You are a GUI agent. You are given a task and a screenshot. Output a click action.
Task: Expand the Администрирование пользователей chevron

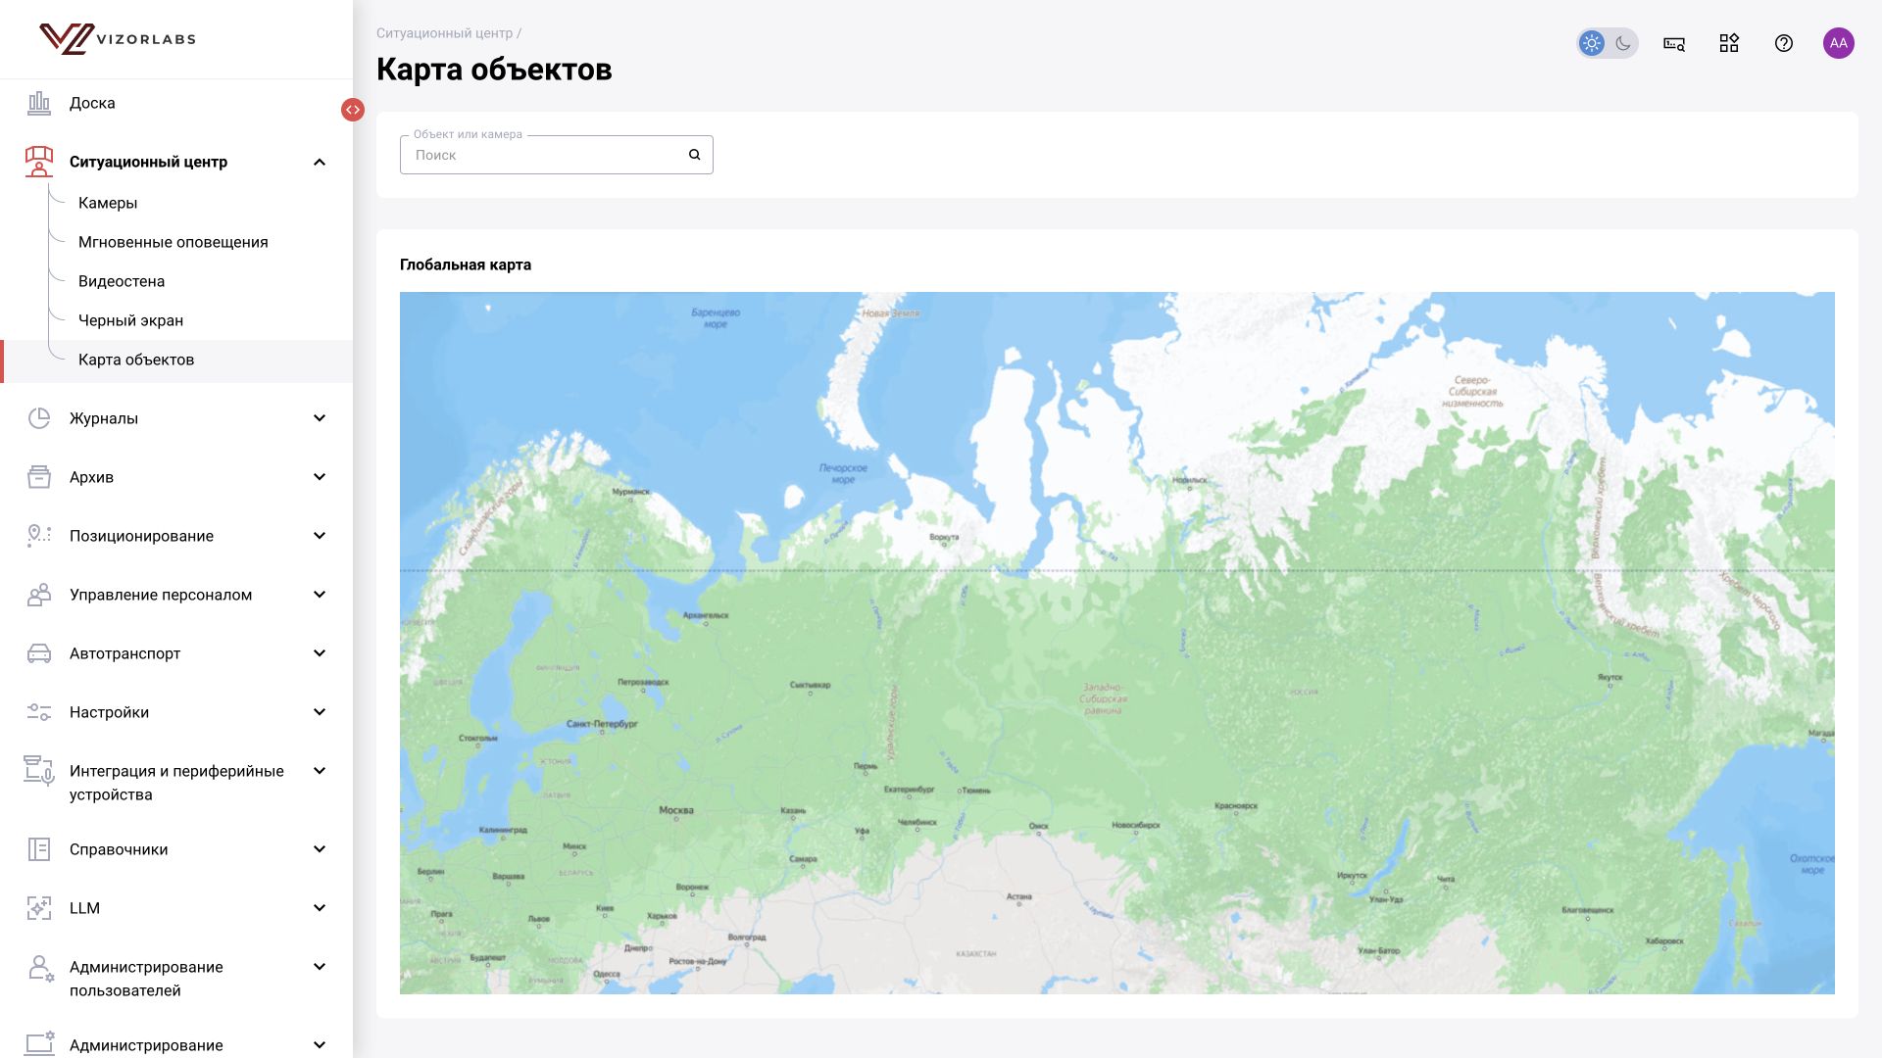(320, 967)
